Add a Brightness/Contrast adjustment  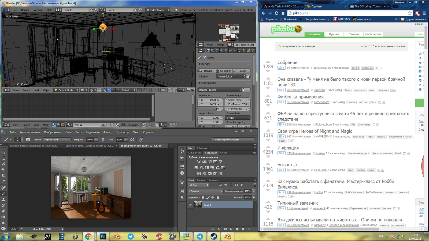click(199, 162)
